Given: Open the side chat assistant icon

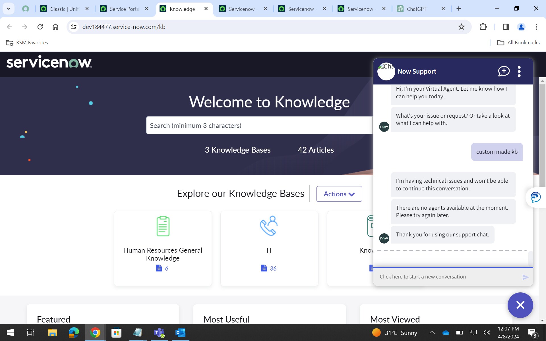Looking at the screenshot, I should tap(535, 197).
